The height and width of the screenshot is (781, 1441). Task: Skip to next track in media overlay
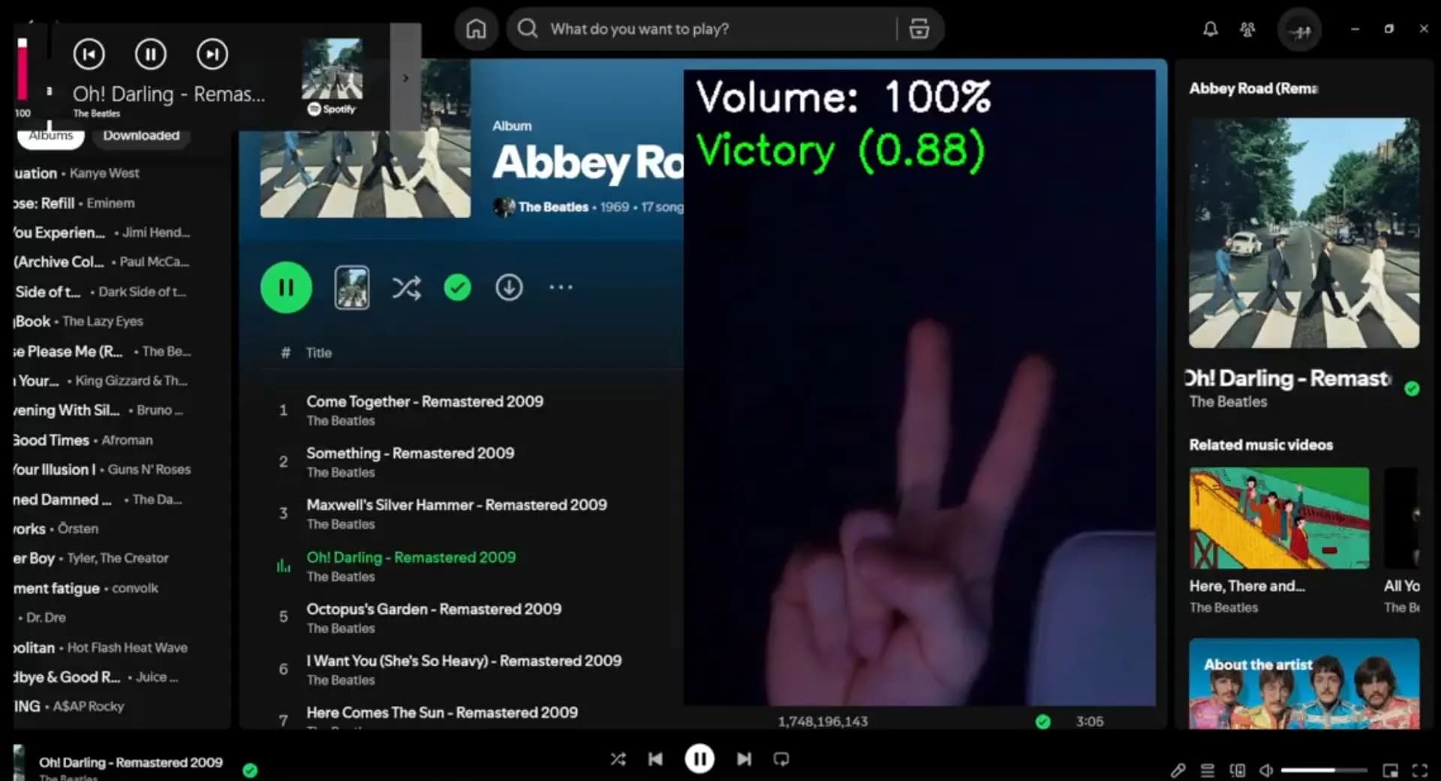click(212, 54)
